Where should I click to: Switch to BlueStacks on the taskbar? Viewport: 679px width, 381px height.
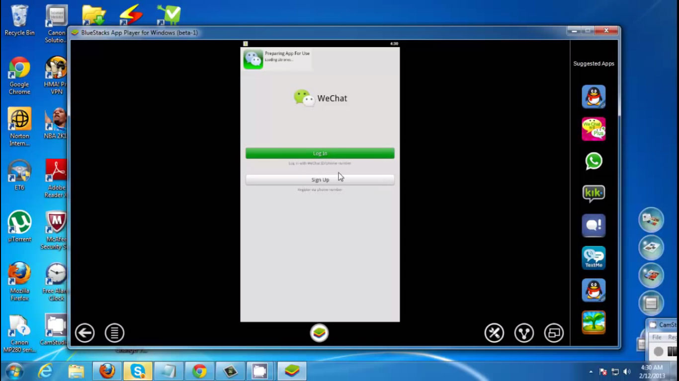(292, 371)
